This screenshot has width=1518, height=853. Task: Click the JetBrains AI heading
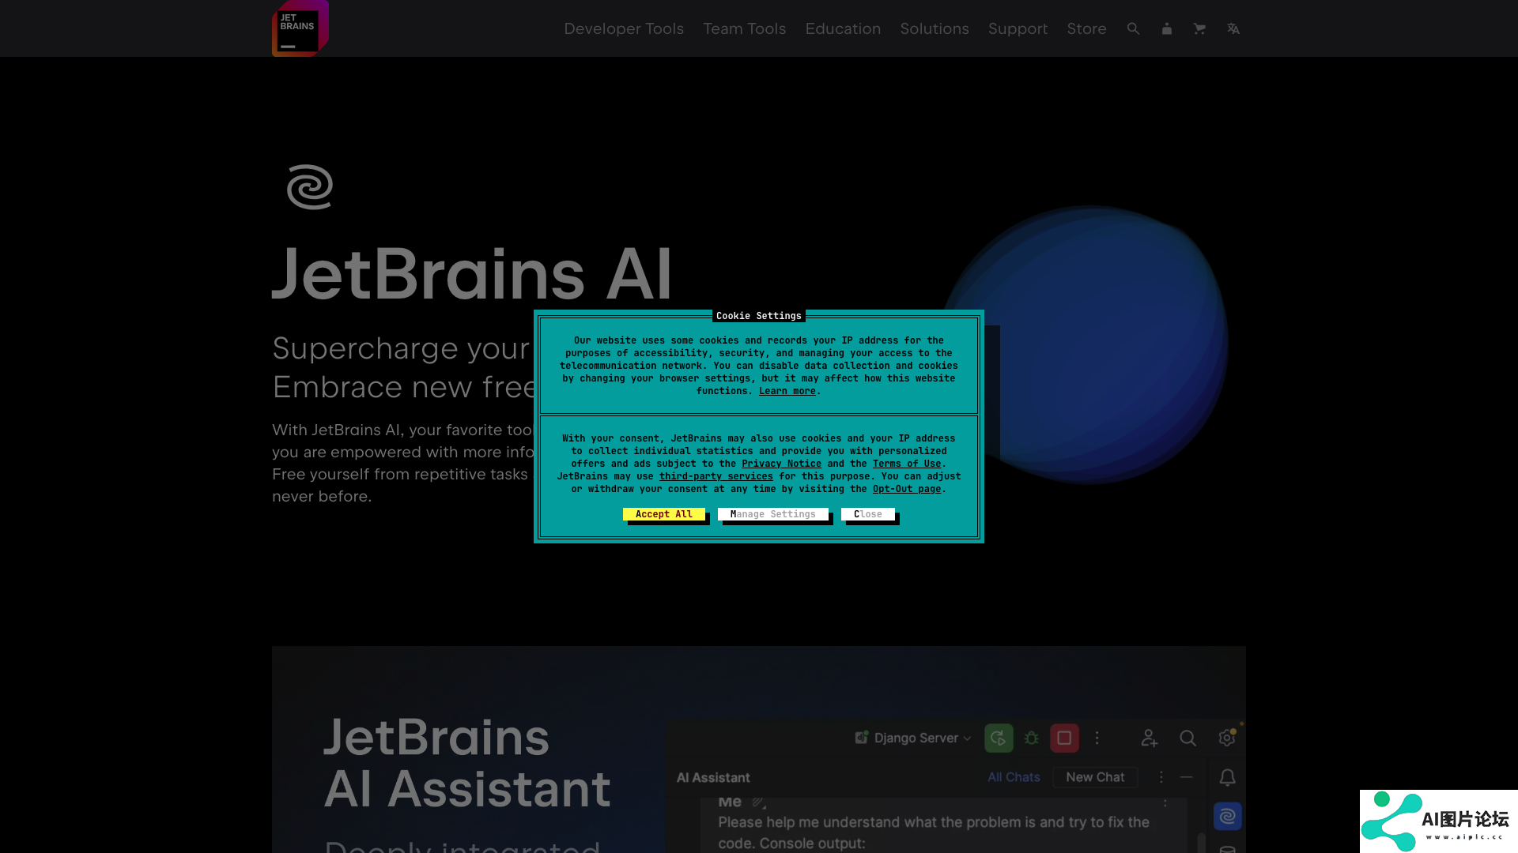point(472,274)
